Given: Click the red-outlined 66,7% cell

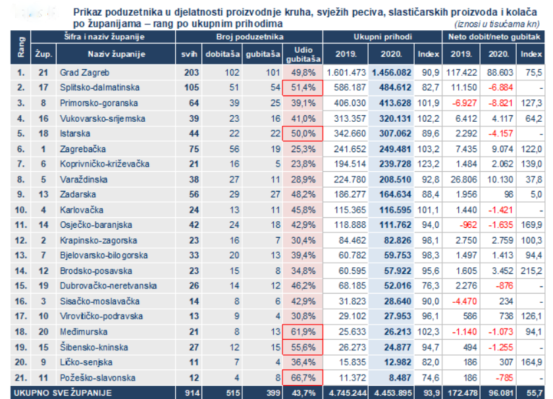Looking at the screenshot, I should click(303, 377).
